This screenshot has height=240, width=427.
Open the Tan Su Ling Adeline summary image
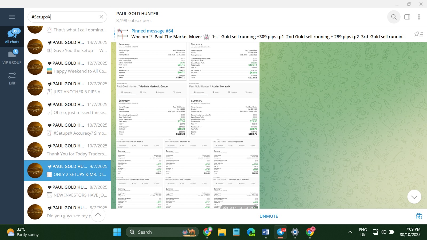coord(236,157)
